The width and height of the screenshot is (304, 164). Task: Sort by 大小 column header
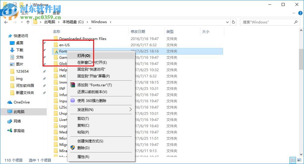pos(206,32)
